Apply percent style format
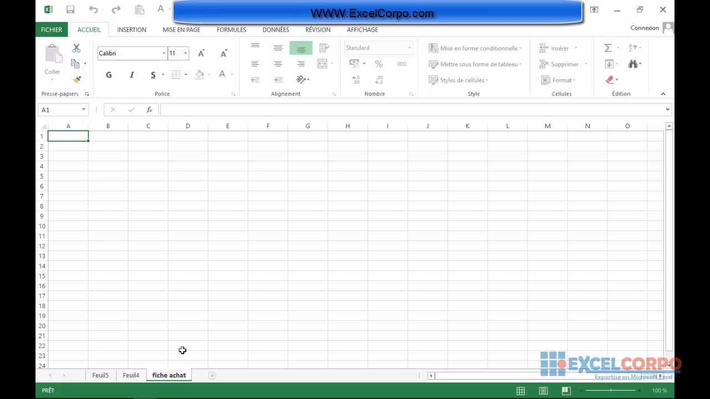 [378, 64]
